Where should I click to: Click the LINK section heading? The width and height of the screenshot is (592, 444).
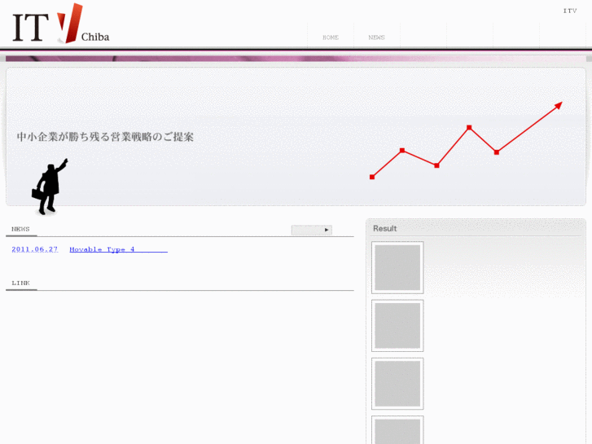coord(20,283)
